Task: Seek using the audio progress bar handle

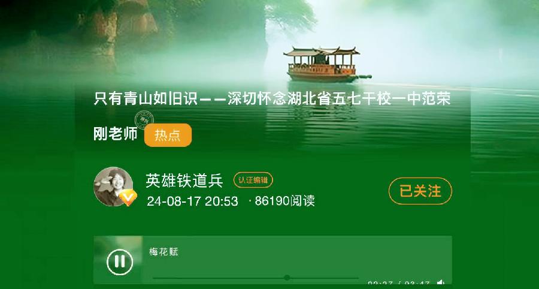Action: pyautogui.click(x=287, y=278)
